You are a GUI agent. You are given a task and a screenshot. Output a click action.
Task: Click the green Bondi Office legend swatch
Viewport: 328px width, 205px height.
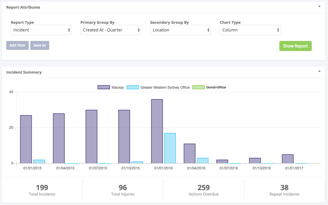click(x=198, y=87)
